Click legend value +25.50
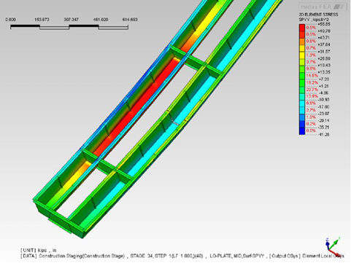Image resolution: width=351 pixels, height=263 pixels. click(x=324, y=58)
